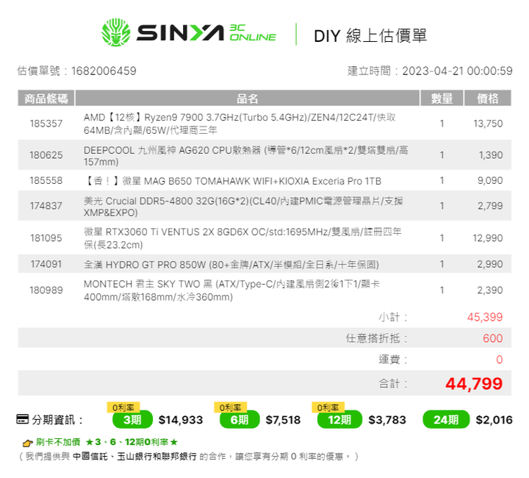The image size is (529, 478).
Task: Select the 24期 installment badge
Action: (446, 420)
